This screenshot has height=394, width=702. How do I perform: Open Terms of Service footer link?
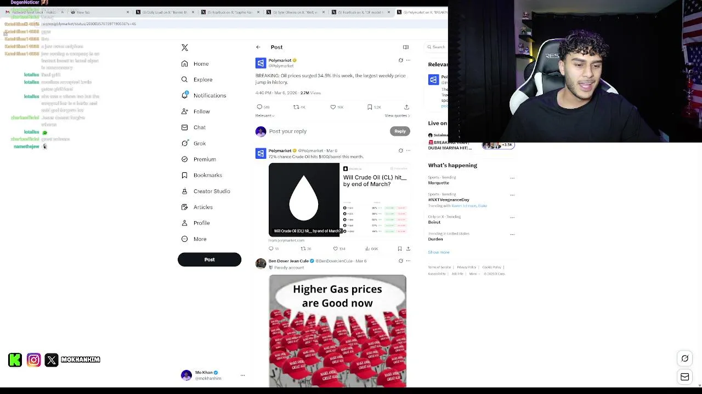tap(439, 268)
